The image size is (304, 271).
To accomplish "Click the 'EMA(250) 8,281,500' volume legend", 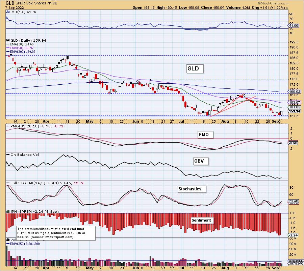I will pos(25,244).
